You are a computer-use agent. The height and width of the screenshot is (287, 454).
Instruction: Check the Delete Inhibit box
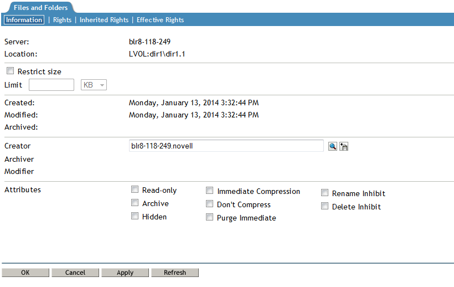pyautogui.click(x=324, y=206)
